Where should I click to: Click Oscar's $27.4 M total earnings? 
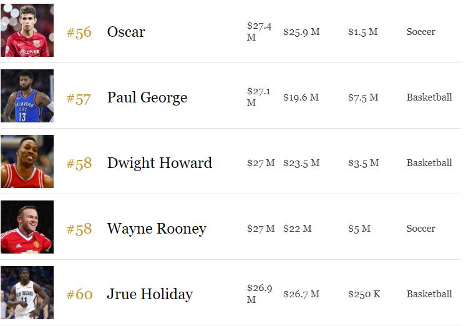click(x=259, y=32)
